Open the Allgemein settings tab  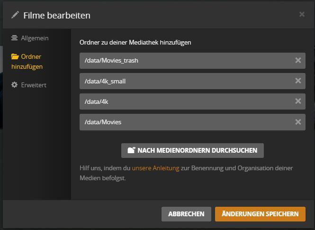(30, 38)
